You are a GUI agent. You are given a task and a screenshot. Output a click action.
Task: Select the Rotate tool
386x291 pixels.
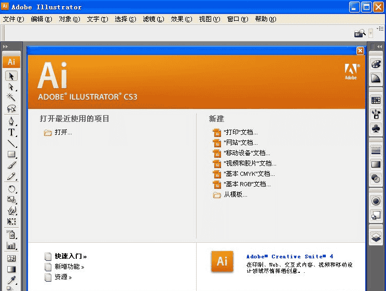(x=11, y=189)
